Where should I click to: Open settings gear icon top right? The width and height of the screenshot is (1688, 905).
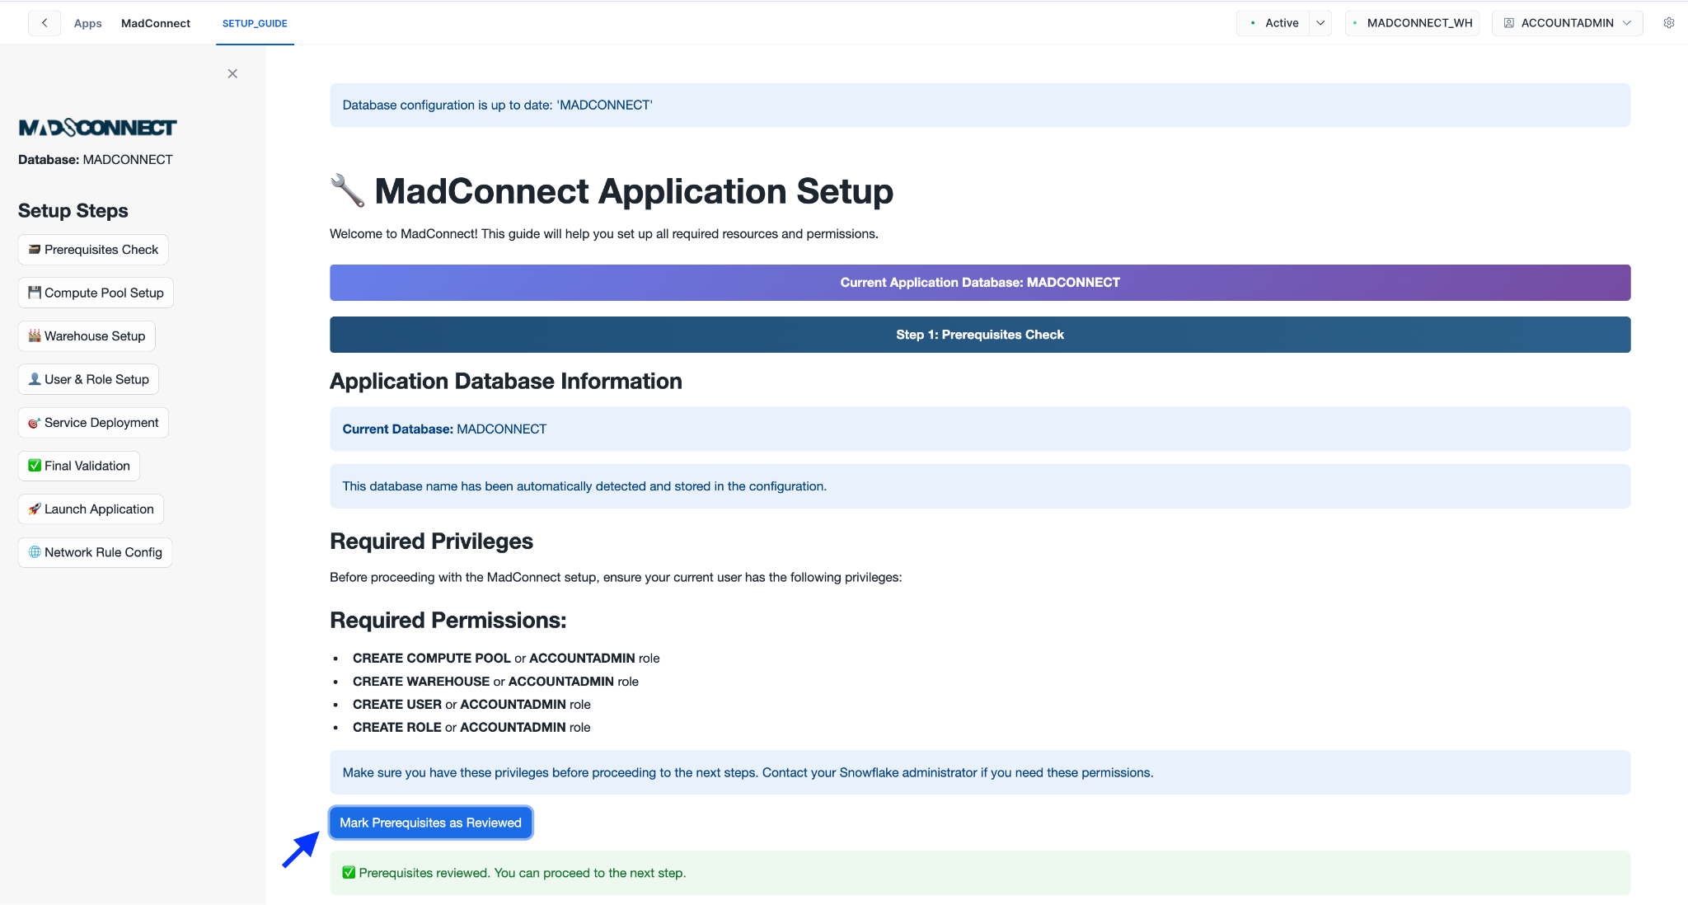click(1668, 23)
